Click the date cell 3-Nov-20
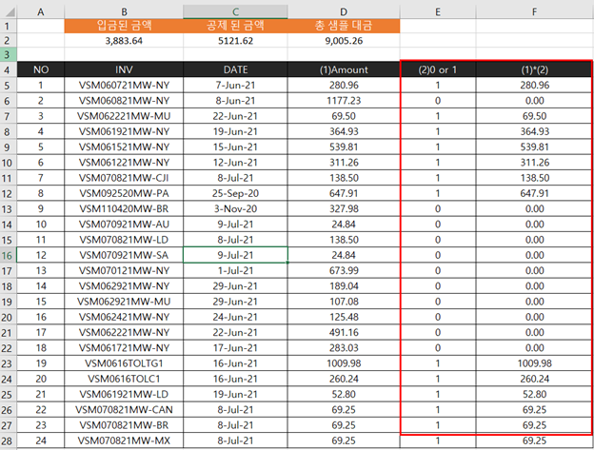 [235, 209]
